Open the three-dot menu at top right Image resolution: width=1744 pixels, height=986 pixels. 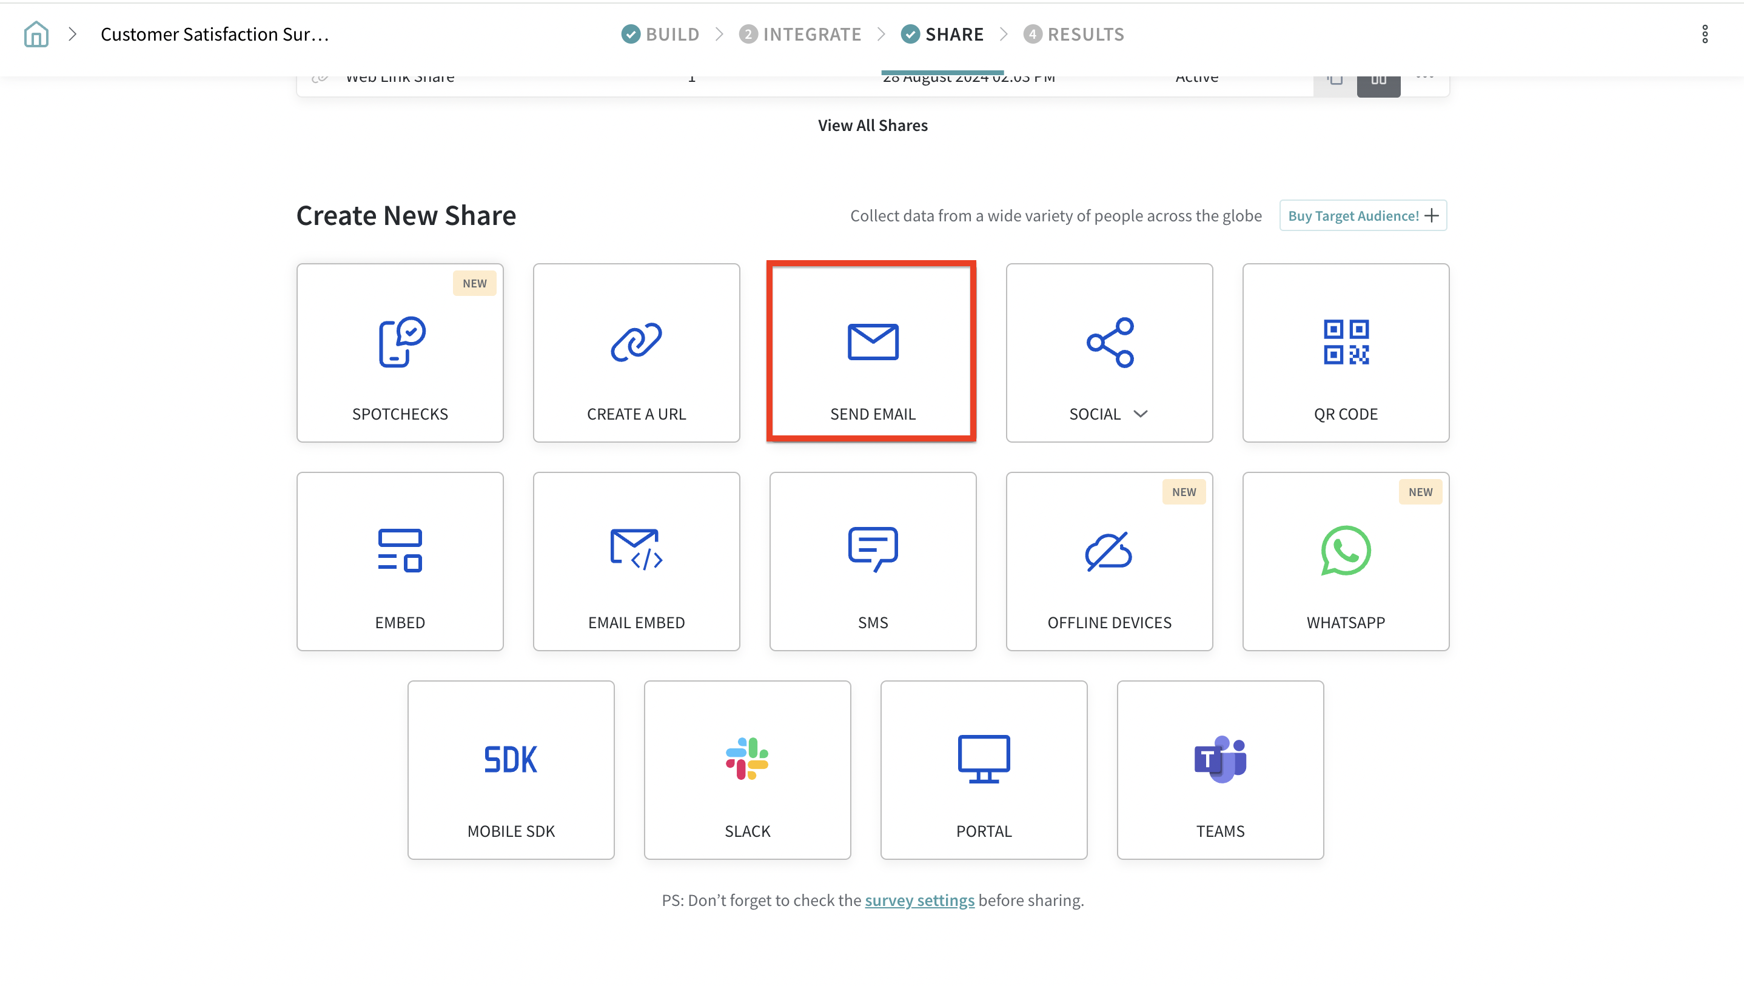[x=1704, y=34]
